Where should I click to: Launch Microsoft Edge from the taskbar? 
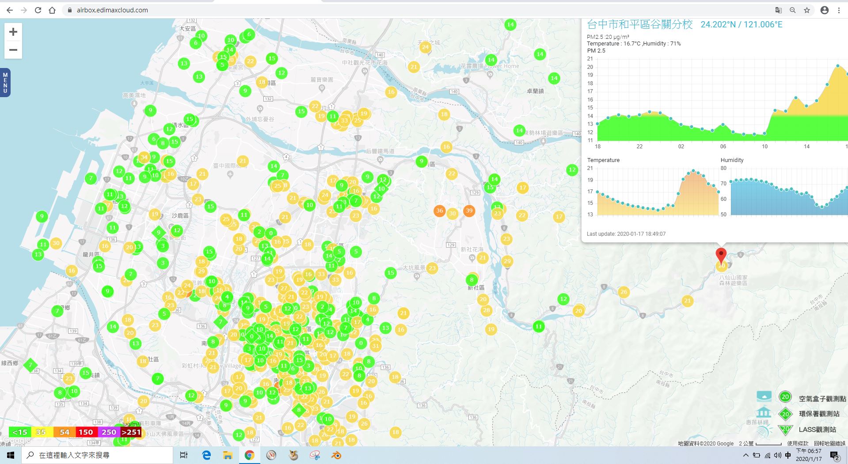coord(206,455)
